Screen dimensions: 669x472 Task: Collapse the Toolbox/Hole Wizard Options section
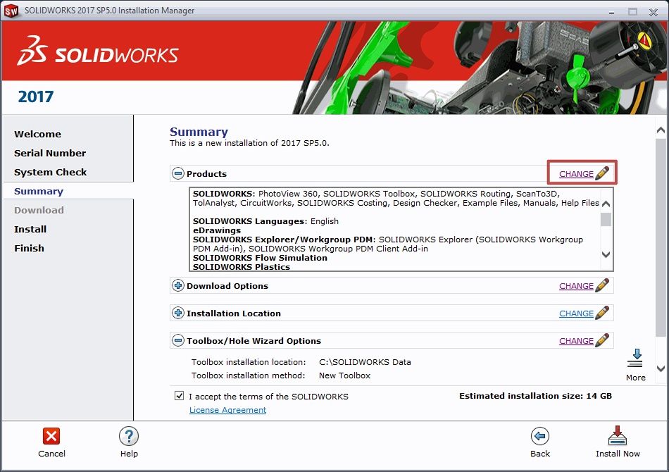coord(178,341)
